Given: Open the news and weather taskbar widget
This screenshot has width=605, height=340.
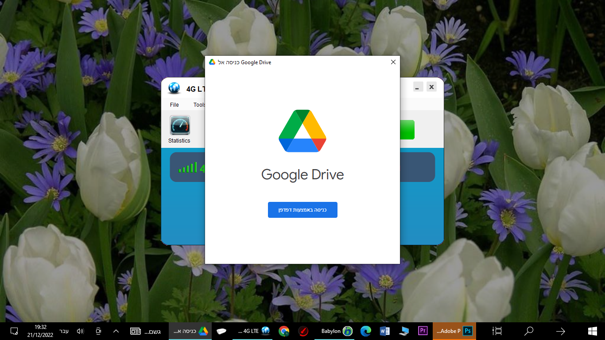Looking at the screenshot, I should point(146,331).
